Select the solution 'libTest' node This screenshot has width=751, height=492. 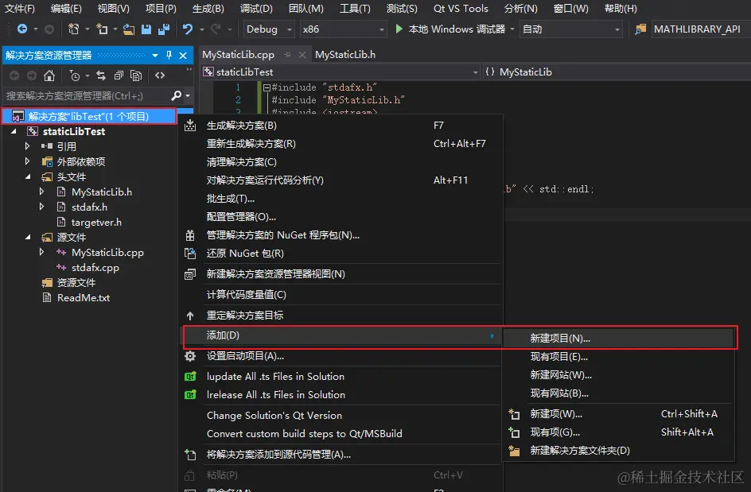[x=89, y=116]
